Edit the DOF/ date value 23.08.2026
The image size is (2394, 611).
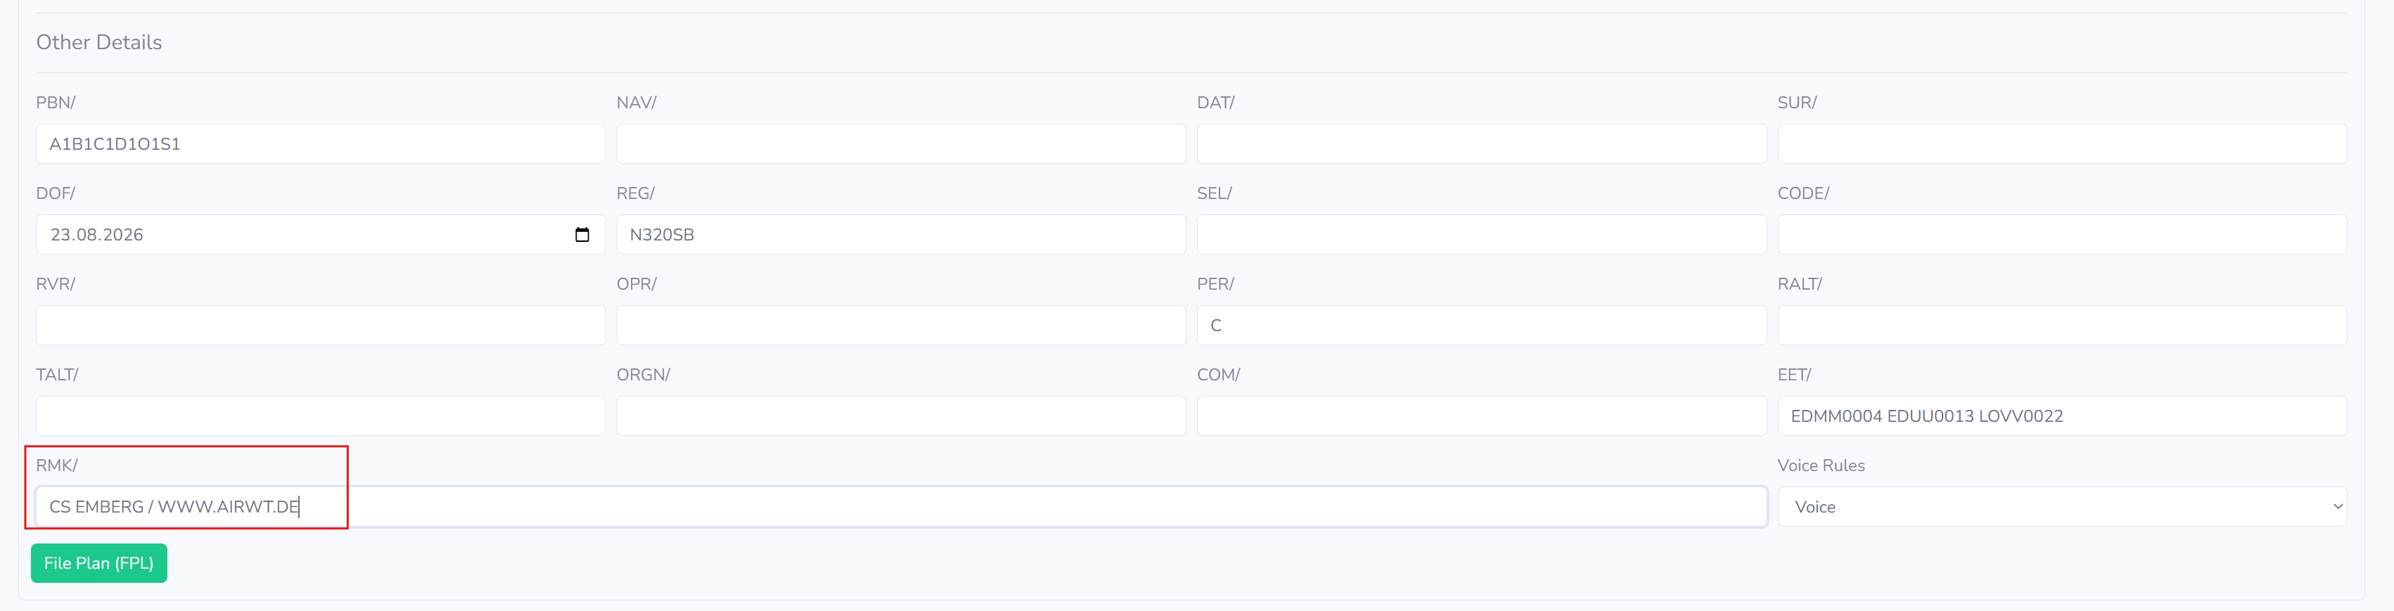tap(96, 235)
